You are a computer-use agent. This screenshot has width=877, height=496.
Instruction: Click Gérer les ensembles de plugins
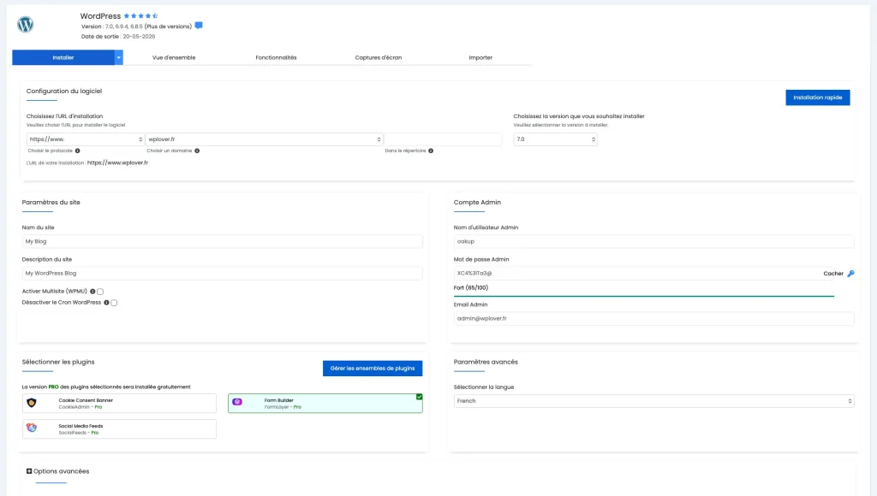tap(373, 369)
